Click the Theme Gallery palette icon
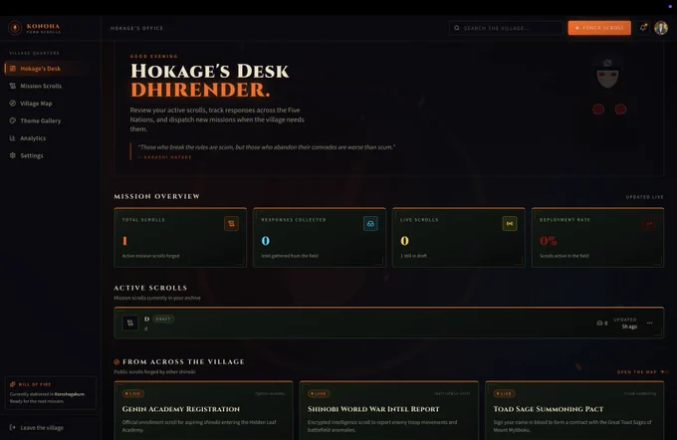This screenshot has width=677, height=440. click(13, 120)
